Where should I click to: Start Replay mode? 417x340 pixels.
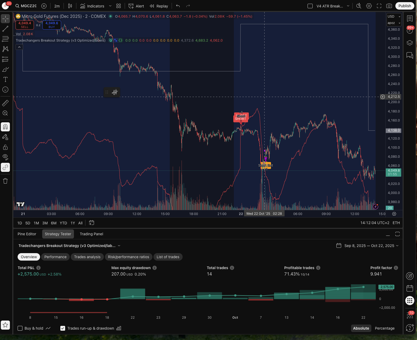[x=159, y=6]
